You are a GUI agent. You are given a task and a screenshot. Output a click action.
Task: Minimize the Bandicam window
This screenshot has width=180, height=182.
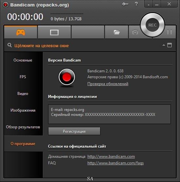[x=157, y=4]
